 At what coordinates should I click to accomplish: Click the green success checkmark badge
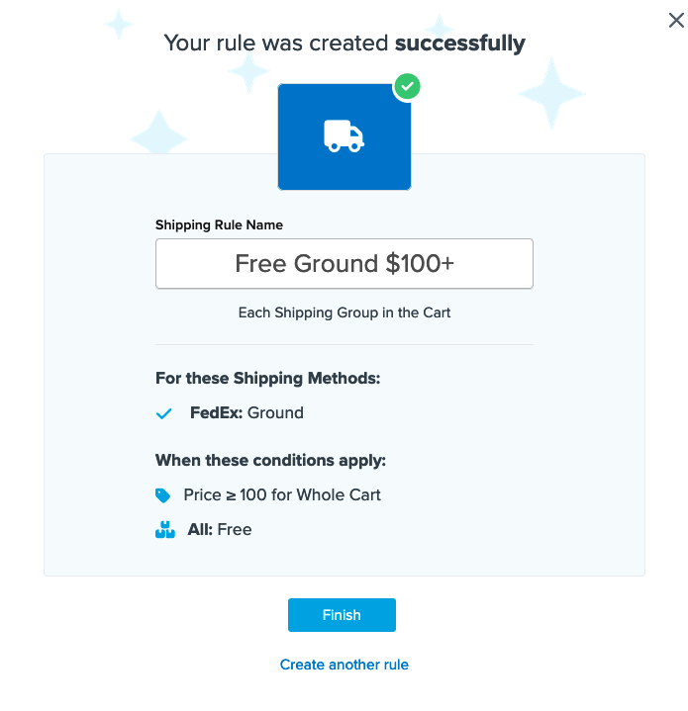(x=407, y=87)
